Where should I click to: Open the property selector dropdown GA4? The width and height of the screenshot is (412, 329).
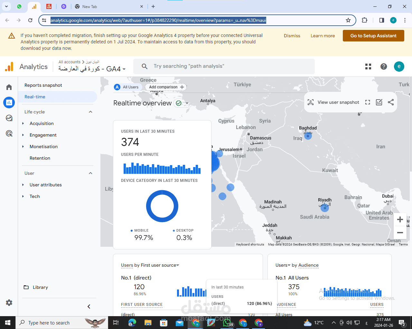[92, 69]
